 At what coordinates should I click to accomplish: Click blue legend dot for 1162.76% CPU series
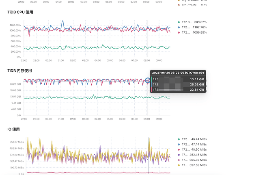coord(179,27)
